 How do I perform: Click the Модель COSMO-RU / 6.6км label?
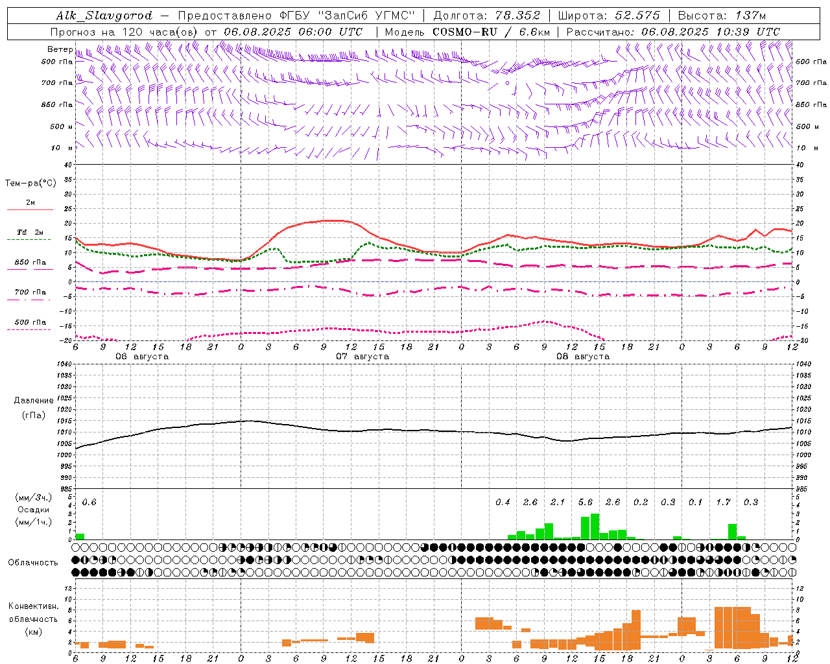[x=467, y=32]
